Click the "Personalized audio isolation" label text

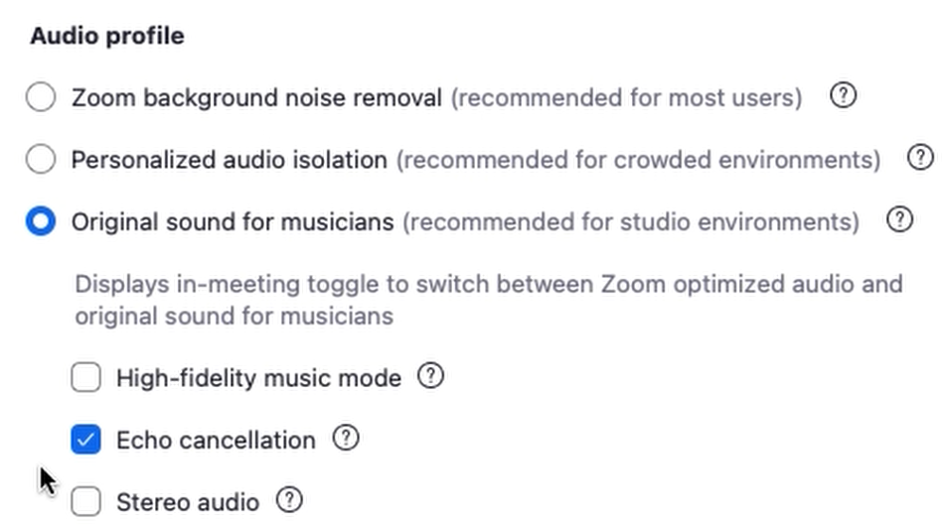pos(229,160)
